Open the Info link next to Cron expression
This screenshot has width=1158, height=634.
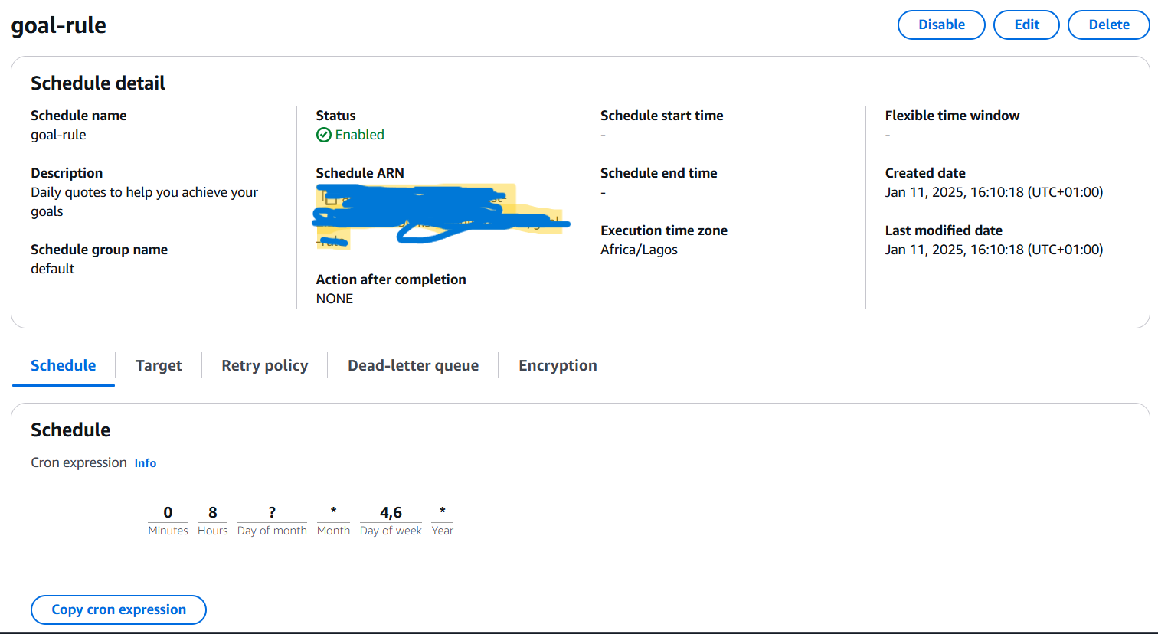146,463
